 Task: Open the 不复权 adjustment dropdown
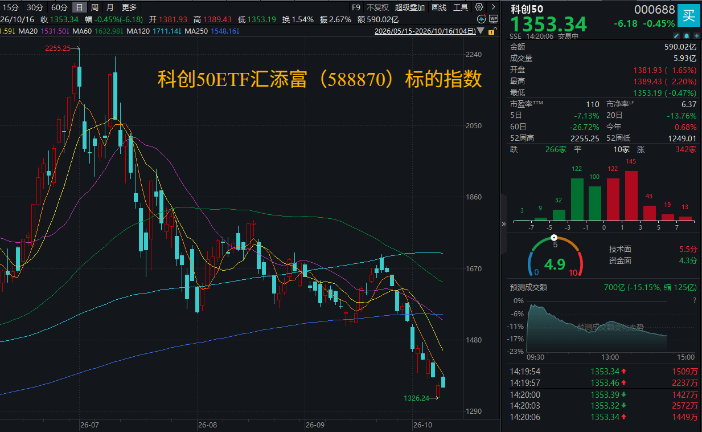pyautogui.click(x=377, y=7)
